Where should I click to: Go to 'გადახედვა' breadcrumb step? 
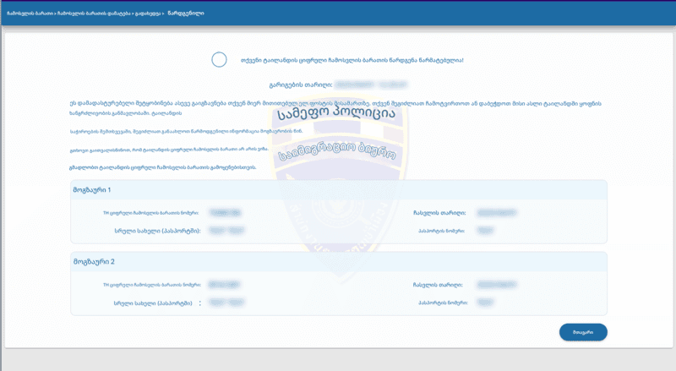pyautogui.click(x=147, y=14)
